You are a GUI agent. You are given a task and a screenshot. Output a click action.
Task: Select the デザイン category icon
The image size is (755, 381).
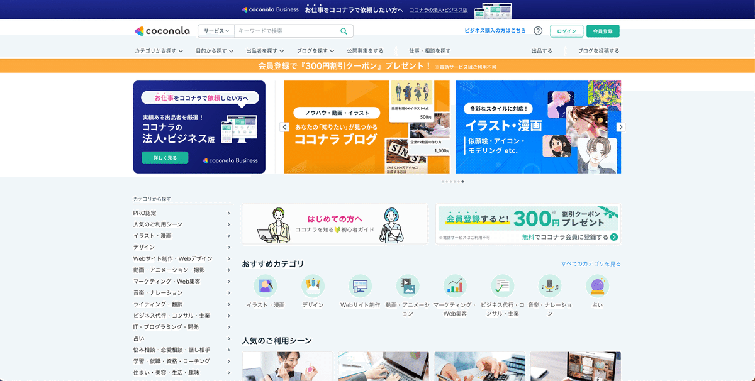(313, 286)
